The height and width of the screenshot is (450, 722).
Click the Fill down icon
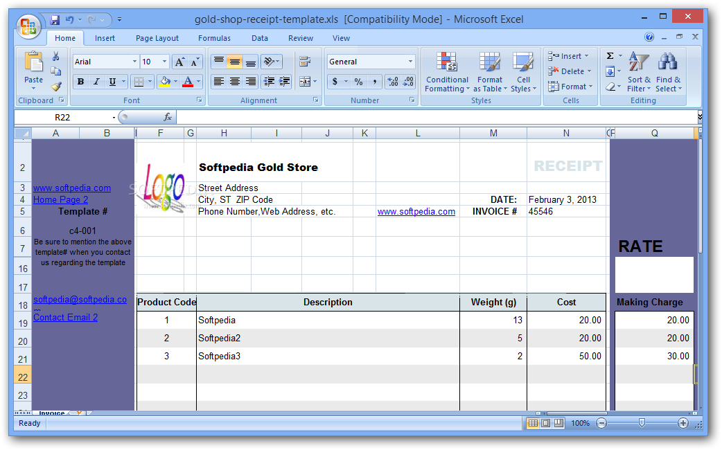(610, 71)
